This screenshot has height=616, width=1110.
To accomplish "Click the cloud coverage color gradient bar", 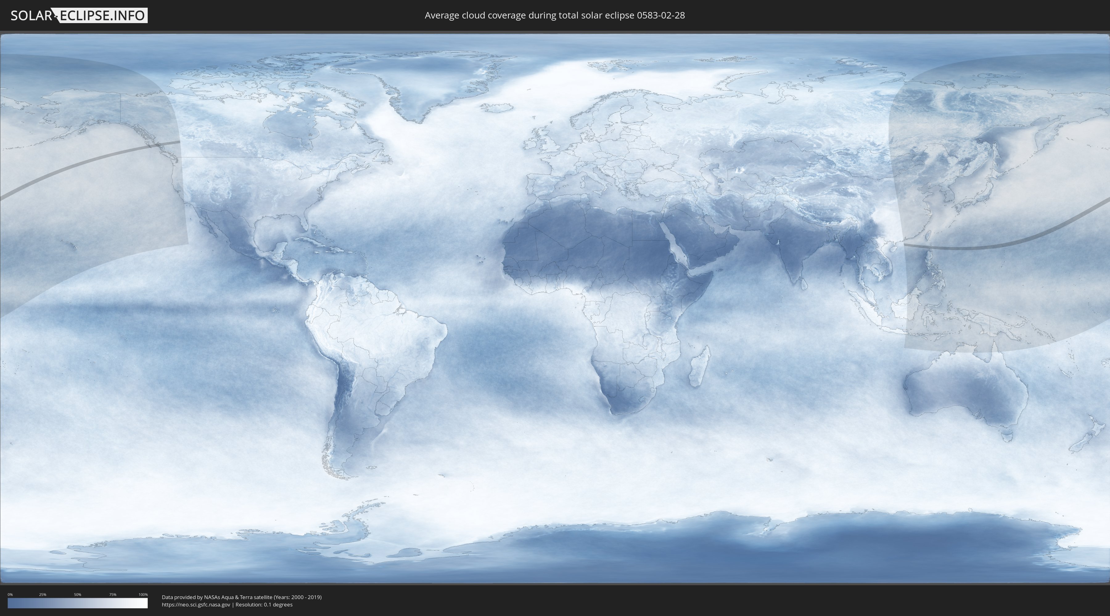I will click(78, 603).
